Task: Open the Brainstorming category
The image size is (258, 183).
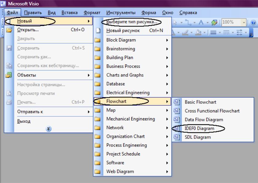Action: click(133, 49)
